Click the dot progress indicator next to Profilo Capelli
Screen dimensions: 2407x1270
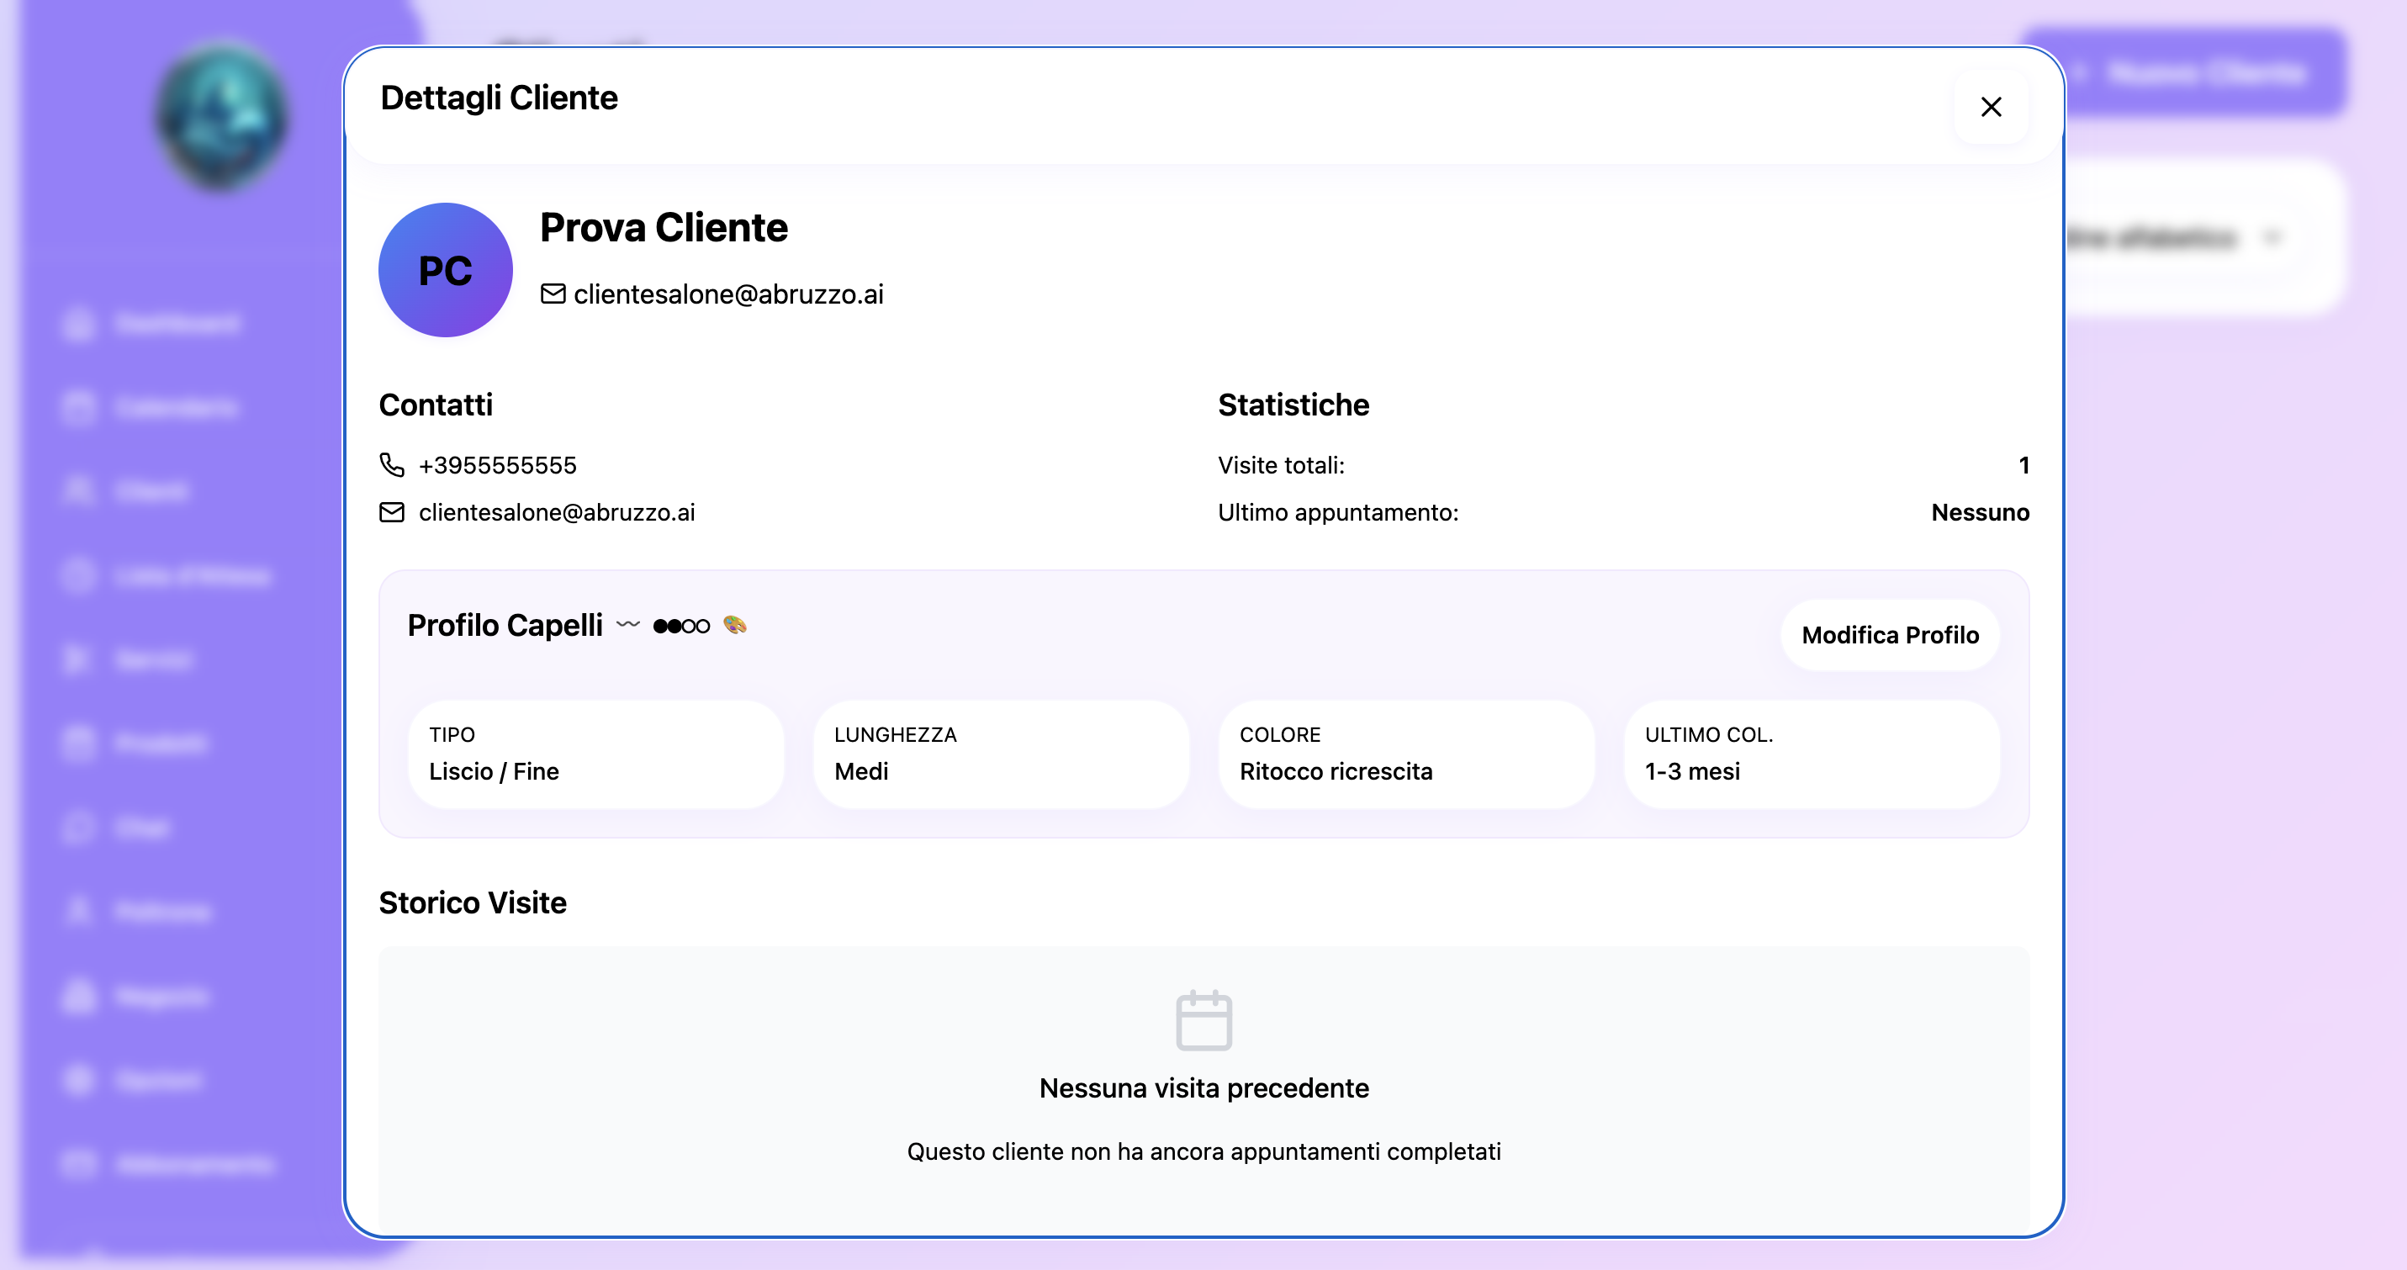[681, 625]
